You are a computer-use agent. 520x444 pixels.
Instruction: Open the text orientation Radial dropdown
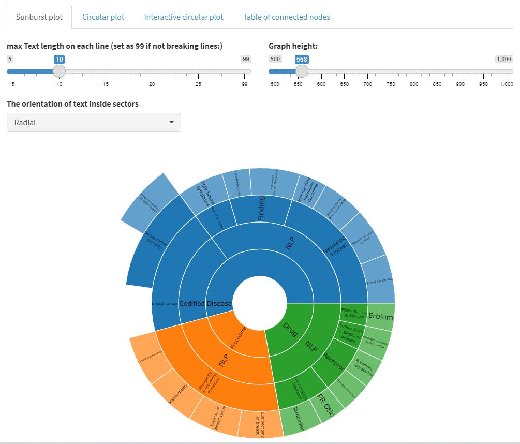pos(94,123)
